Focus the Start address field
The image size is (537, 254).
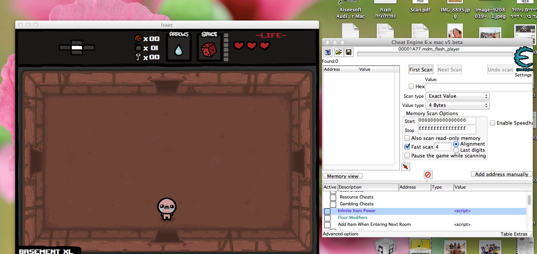pos(447,121)
